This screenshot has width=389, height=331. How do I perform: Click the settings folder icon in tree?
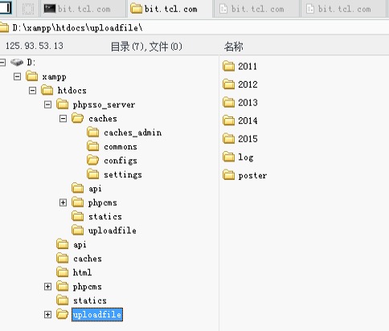click(x=93, y=174)
